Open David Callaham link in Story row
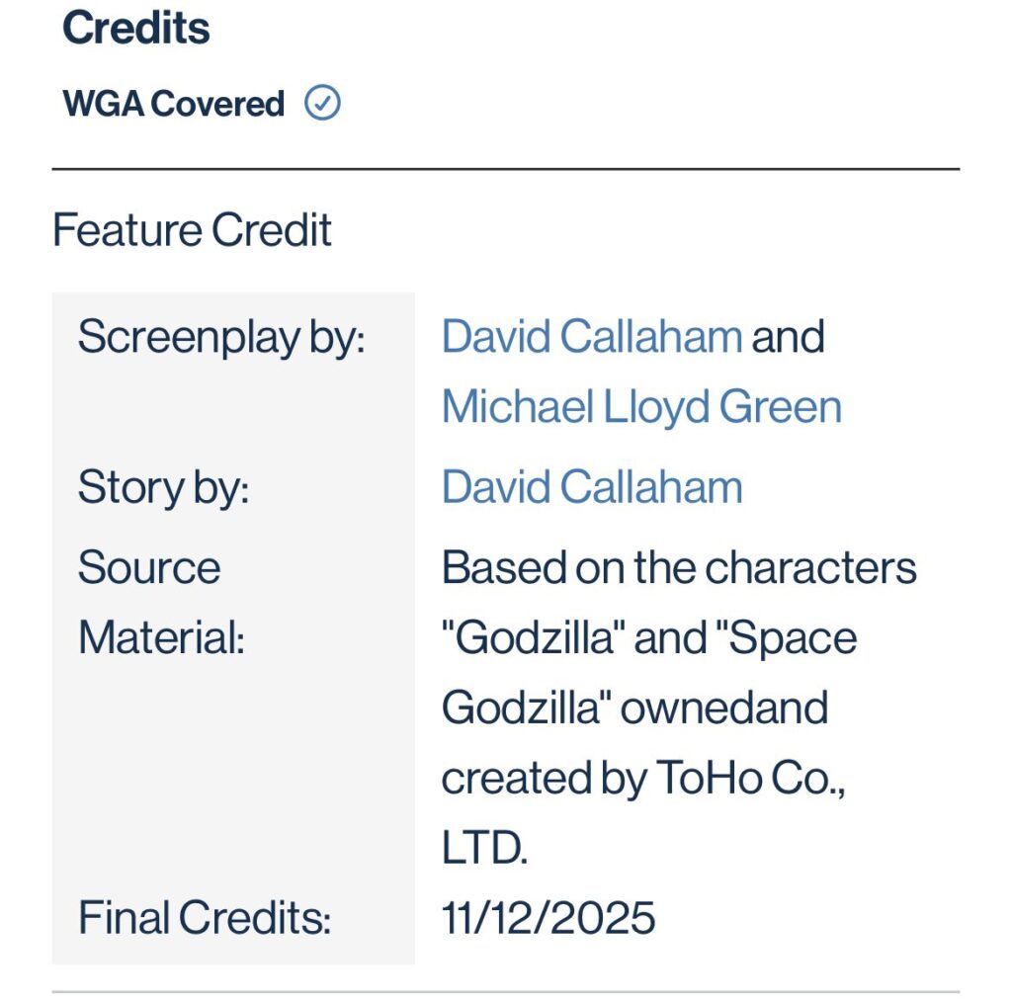1012x1001 pixels. pos(591,487)
